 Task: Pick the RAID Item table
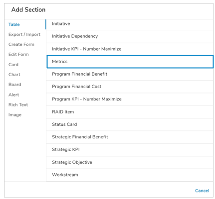pos(130,112)
